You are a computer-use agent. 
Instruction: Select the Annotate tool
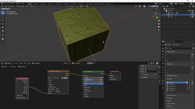tap(3, 35)
